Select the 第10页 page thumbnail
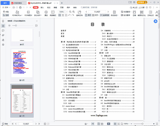Viewport: 160px width, 126px height. (x=22, y=62)
